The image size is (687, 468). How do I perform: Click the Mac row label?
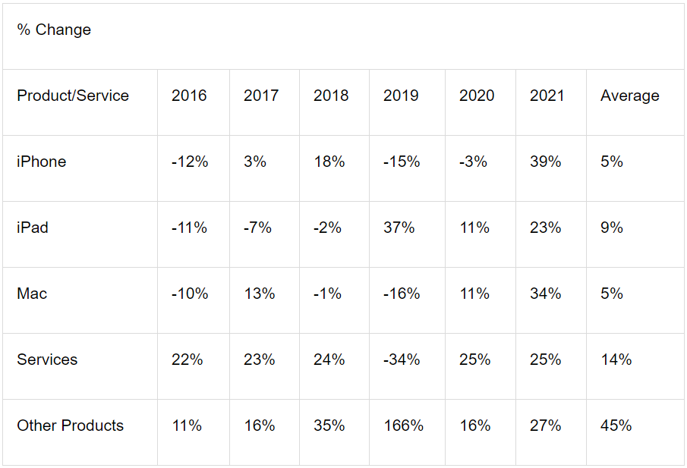pos(32,294)
